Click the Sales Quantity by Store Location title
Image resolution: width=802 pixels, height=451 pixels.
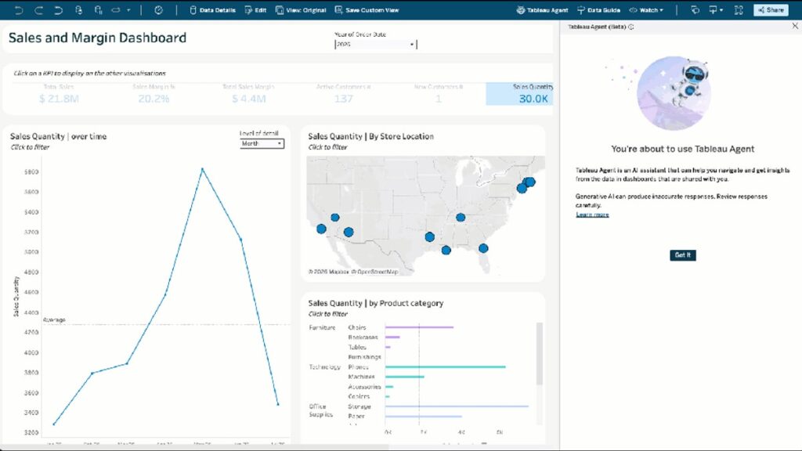pyautogui.click(x=370, y=136)
